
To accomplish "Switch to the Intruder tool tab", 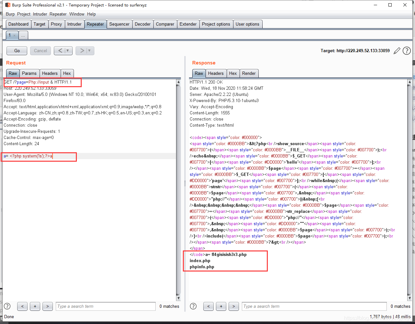I will point(74,24).
